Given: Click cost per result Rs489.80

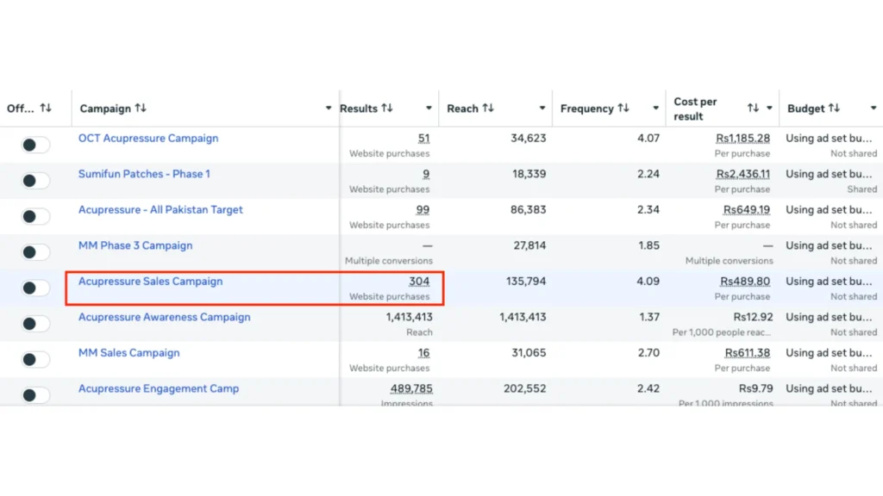Looking at the screenshot, I should pos(744,282).
